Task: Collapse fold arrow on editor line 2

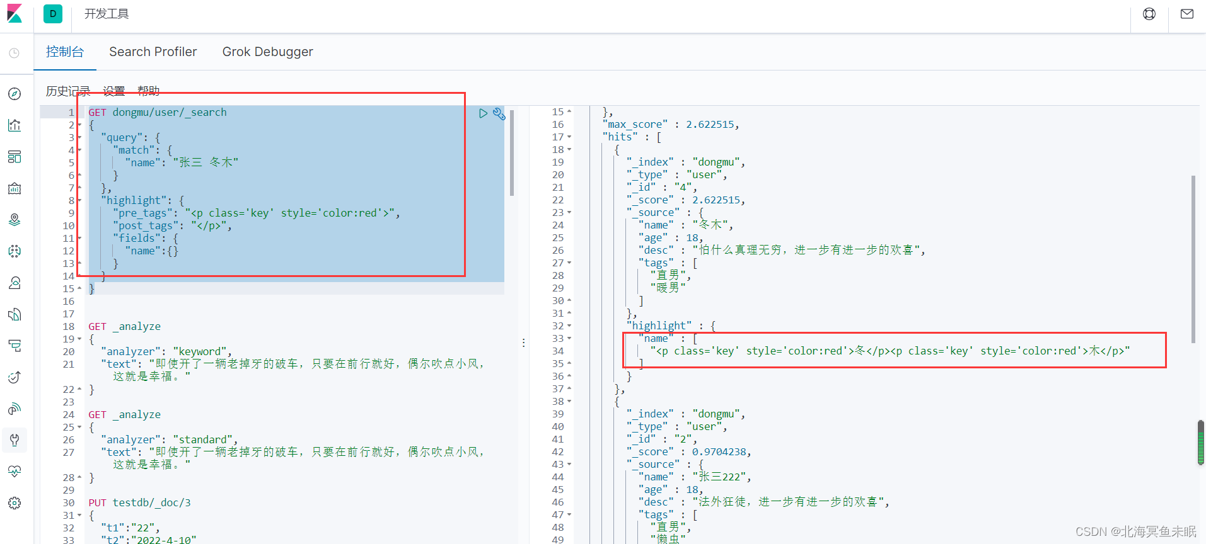Action: [79, 125]
